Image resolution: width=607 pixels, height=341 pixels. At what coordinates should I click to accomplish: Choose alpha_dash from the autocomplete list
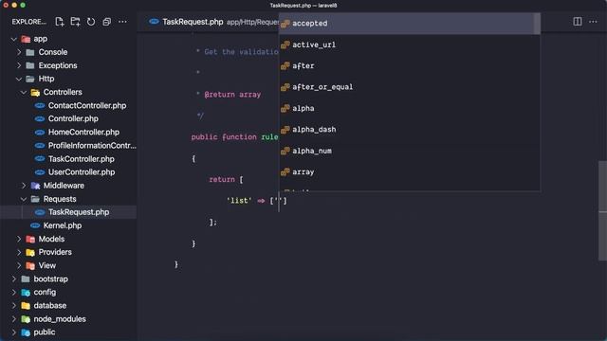click(410, 130)
